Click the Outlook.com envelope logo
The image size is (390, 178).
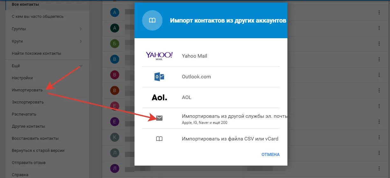tap(159, 77)
